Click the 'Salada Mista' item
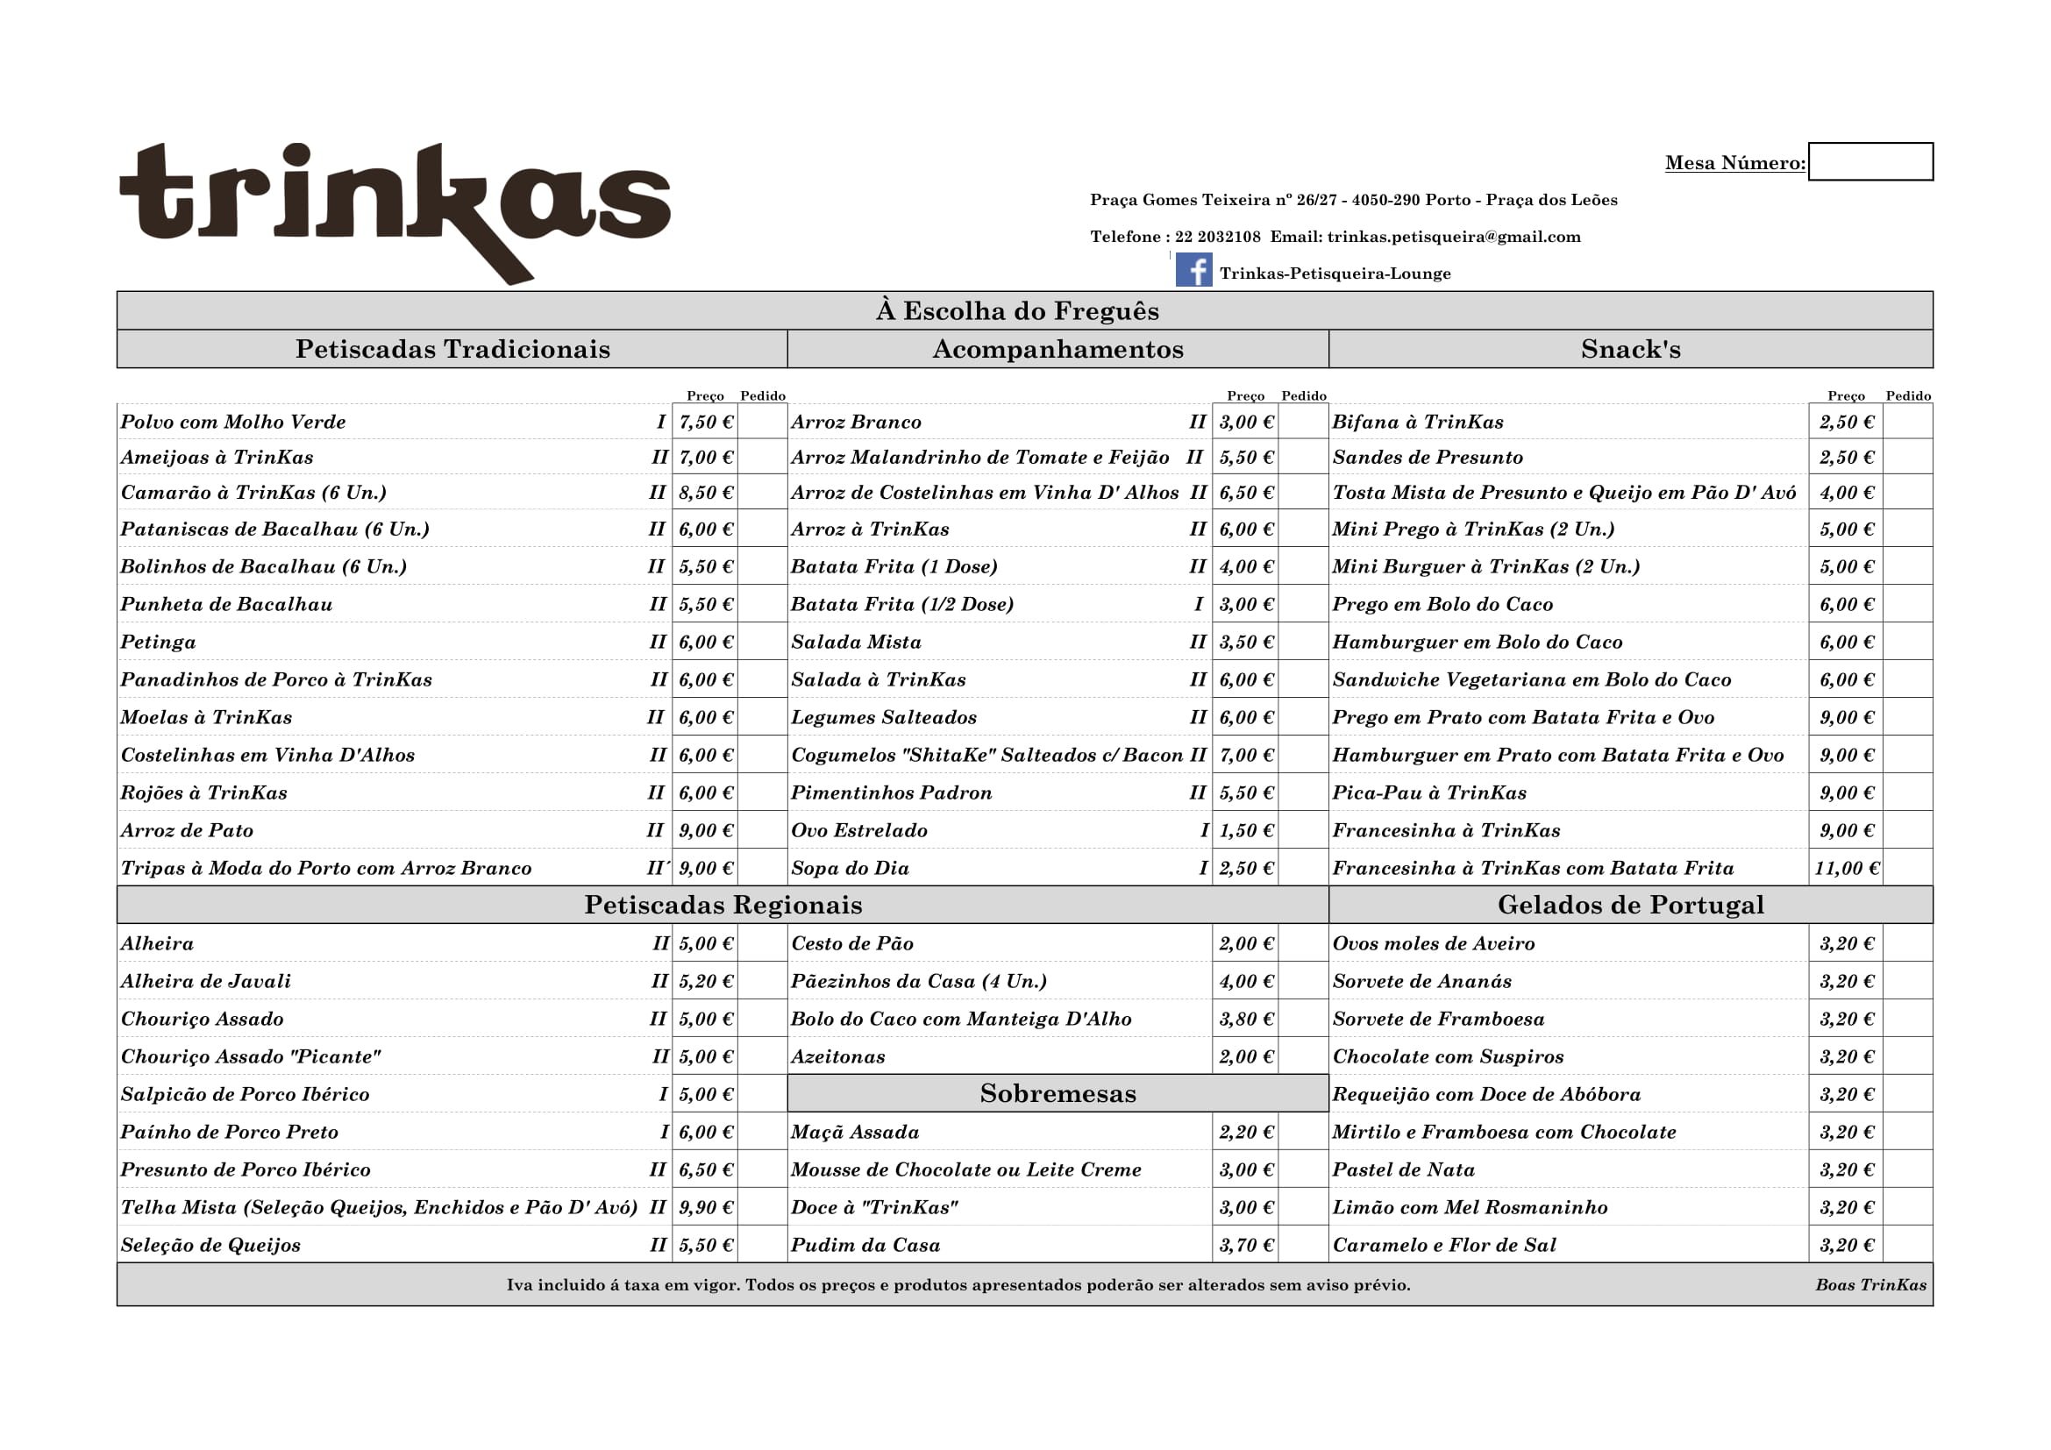2051x1450 pixels. [x=856, y=643]
